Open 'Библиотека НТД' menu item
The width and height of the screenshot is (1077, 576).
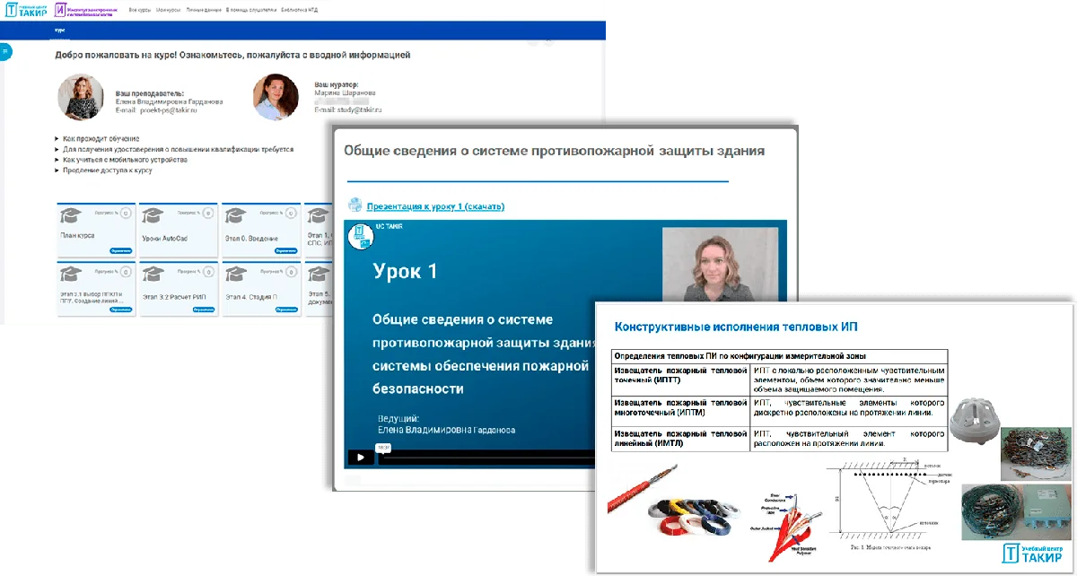coord(300,10)
